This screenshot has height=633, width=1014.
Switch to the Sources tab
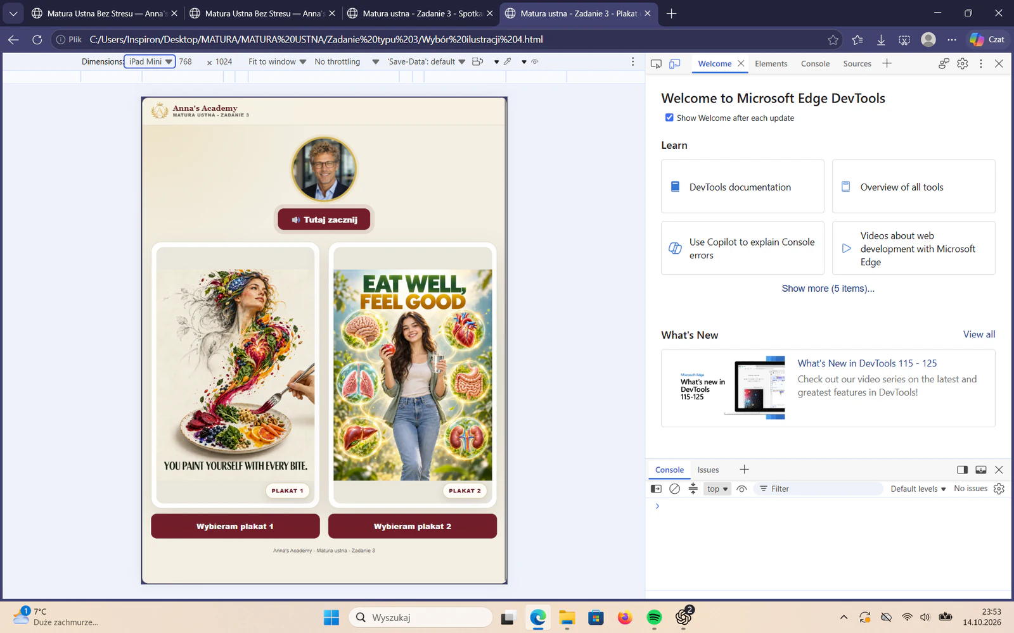[857, 63]
